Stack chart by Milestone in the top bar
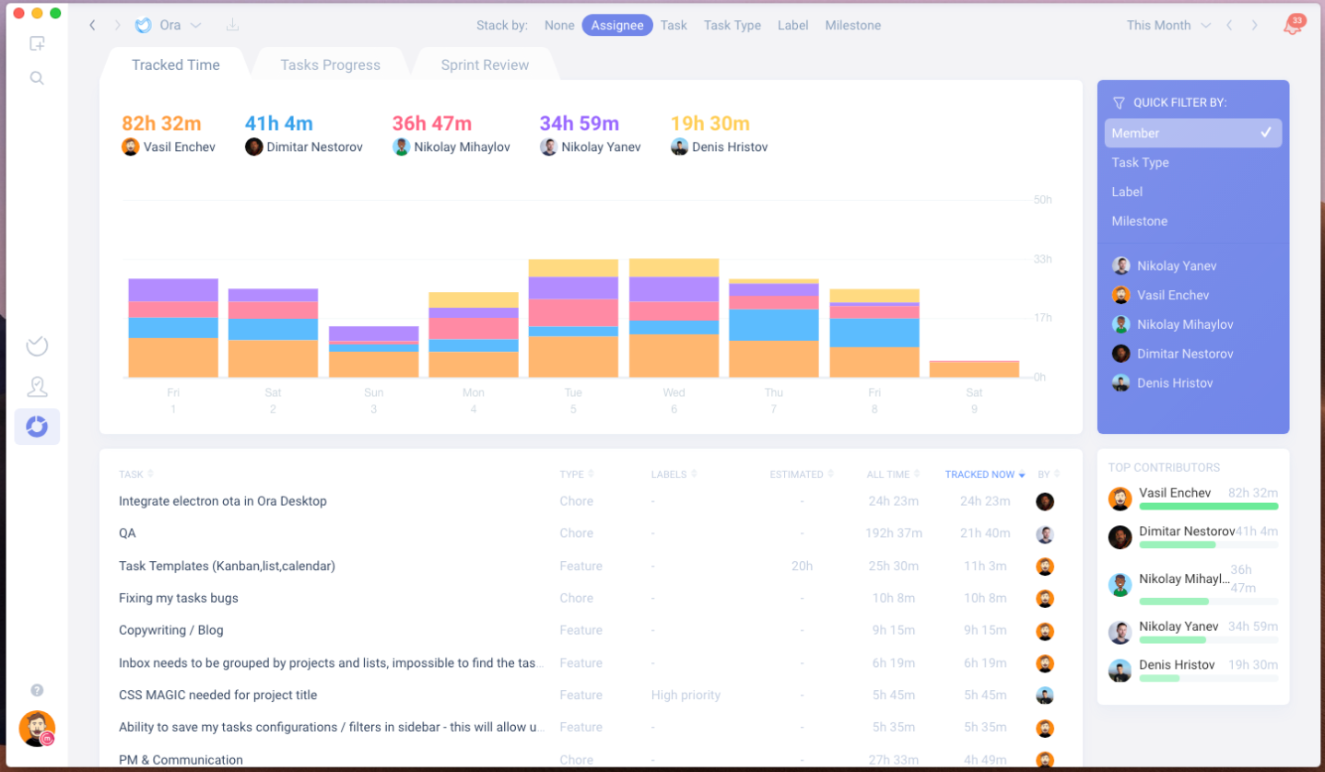Screen dimensions: 1325x772 click(x=853, y=25)
